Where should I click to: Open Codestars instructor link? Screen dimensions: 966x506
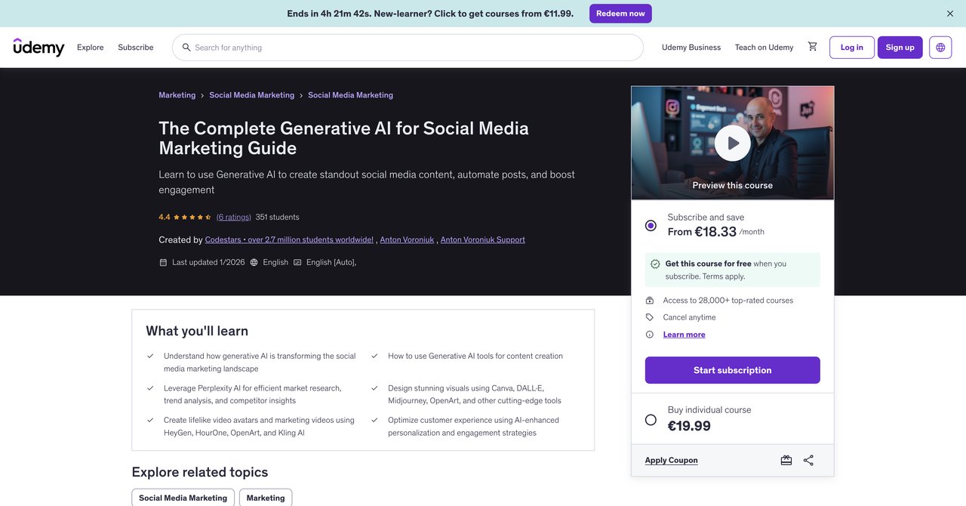289,240
